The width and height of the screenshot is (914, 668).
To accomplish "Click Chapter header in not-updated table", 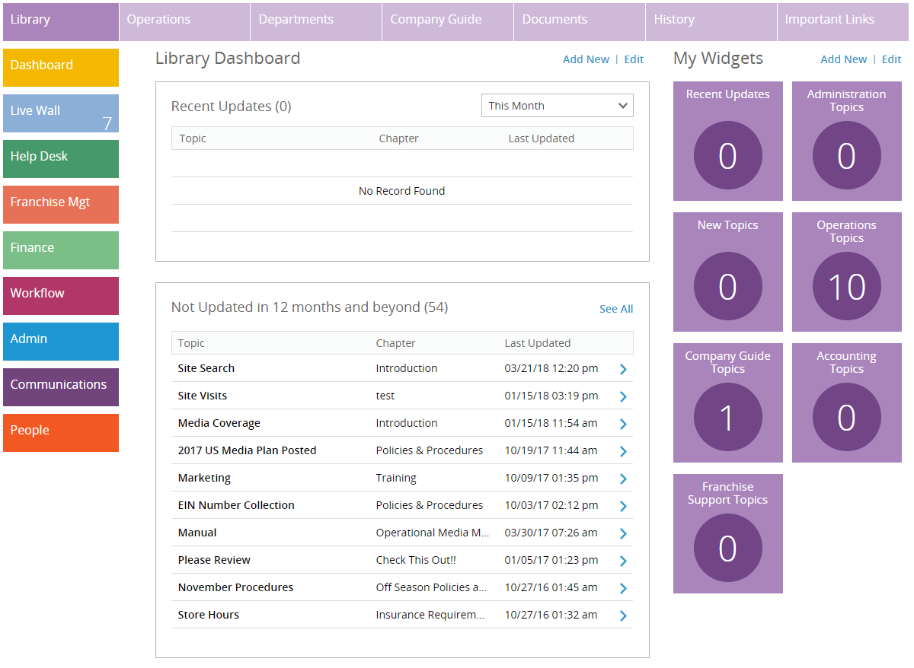I will tap(396, 343).
